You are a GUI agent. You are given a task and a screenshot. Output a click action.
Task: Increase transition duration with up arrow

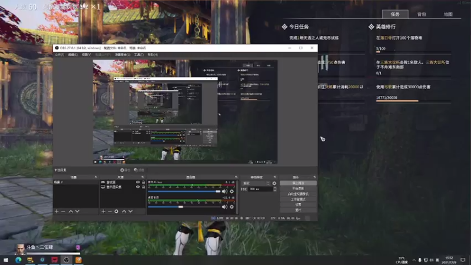coord(274,188)
